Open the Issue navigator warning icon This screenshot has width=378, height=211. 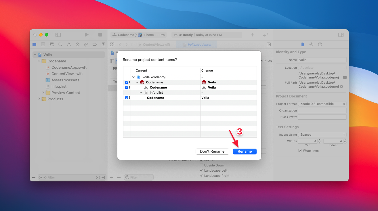[x=69, y=45]
